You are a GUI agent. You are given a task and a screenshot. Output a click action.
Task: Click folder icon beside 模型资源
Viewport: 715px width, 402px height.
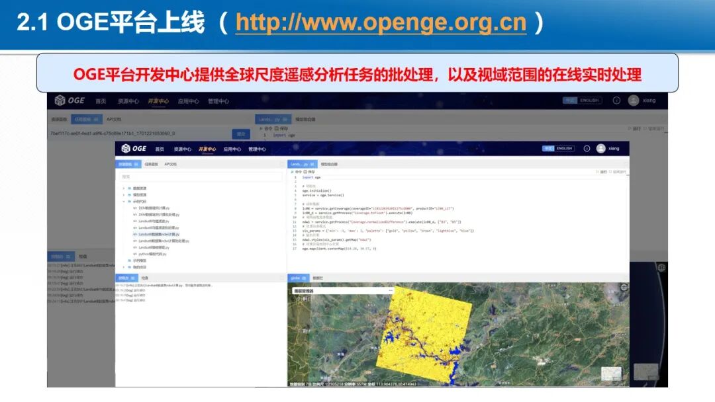point(130,195)
